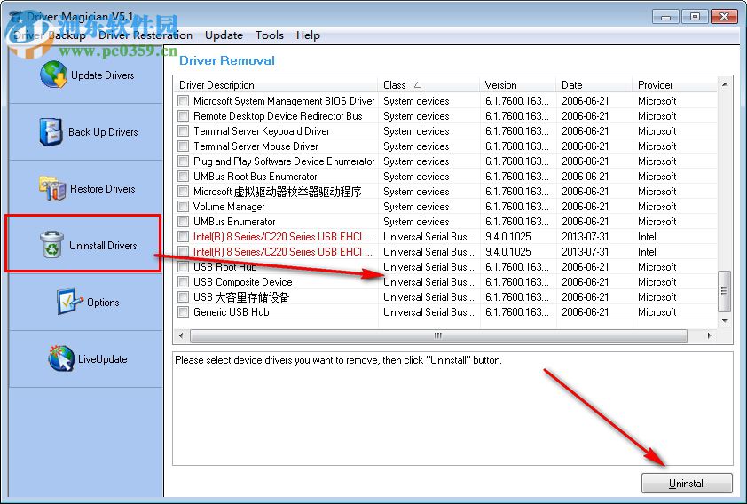Click the Back Up Drivers cabinet icon
The height and width of the screenshot is (504, 747).
51,131
